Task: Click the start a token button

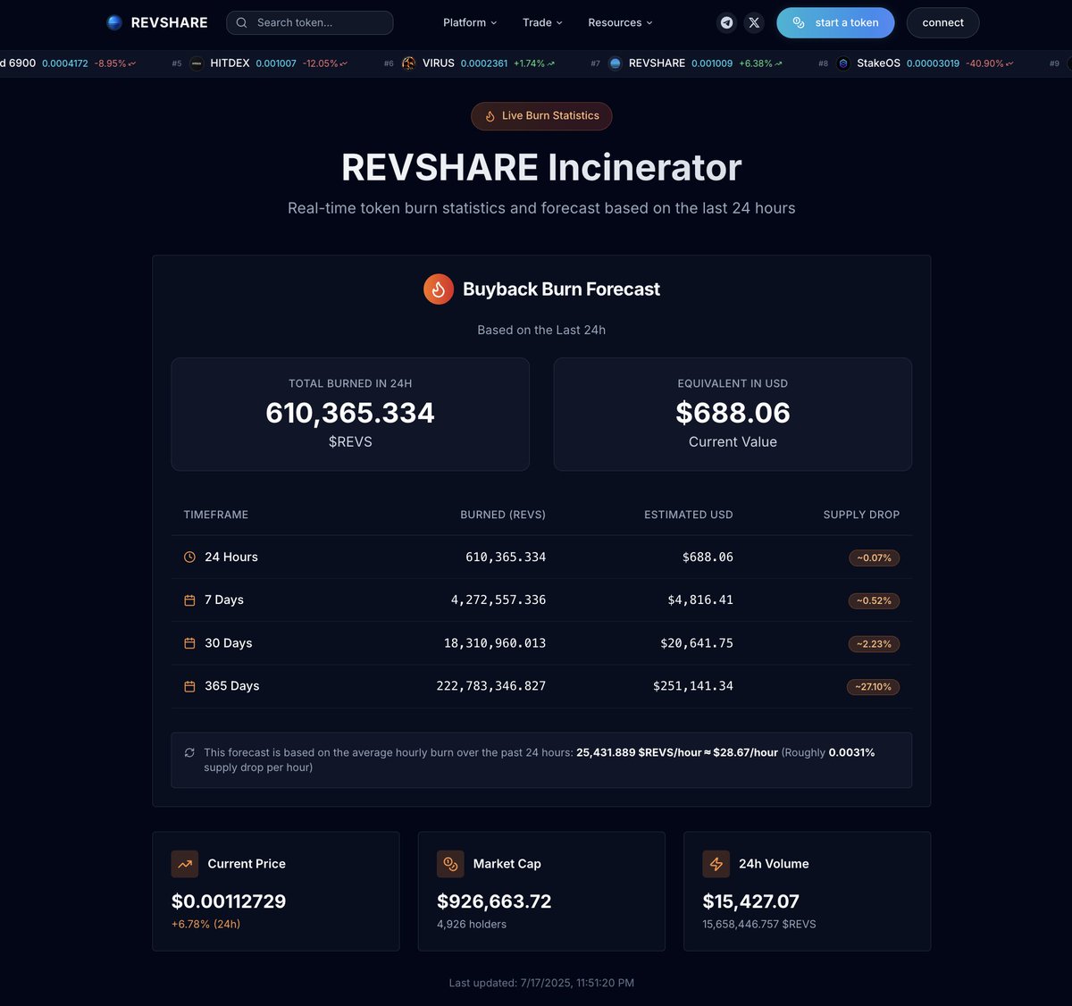Action: click(x=835, y=22)
